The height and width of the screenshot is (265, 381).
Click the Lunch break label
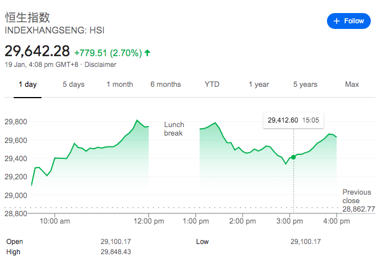(x=174, y=129)
